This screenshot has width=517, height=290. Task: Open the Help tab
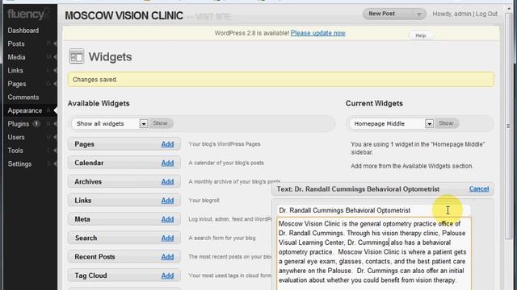[x=420, y=35]
